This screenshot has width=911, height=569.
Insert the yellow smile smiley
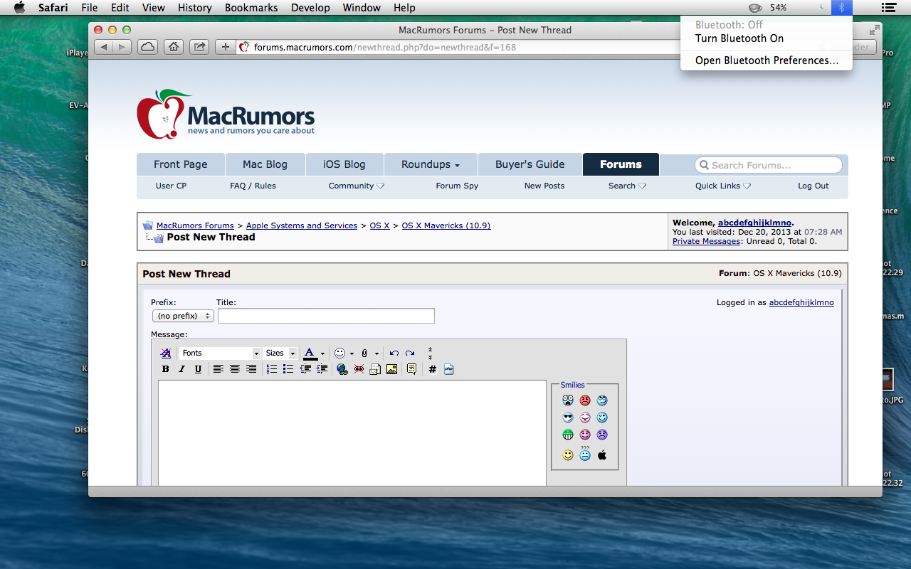(567, 455)
